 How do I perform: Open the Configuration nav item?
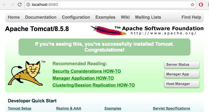point(76,17)
